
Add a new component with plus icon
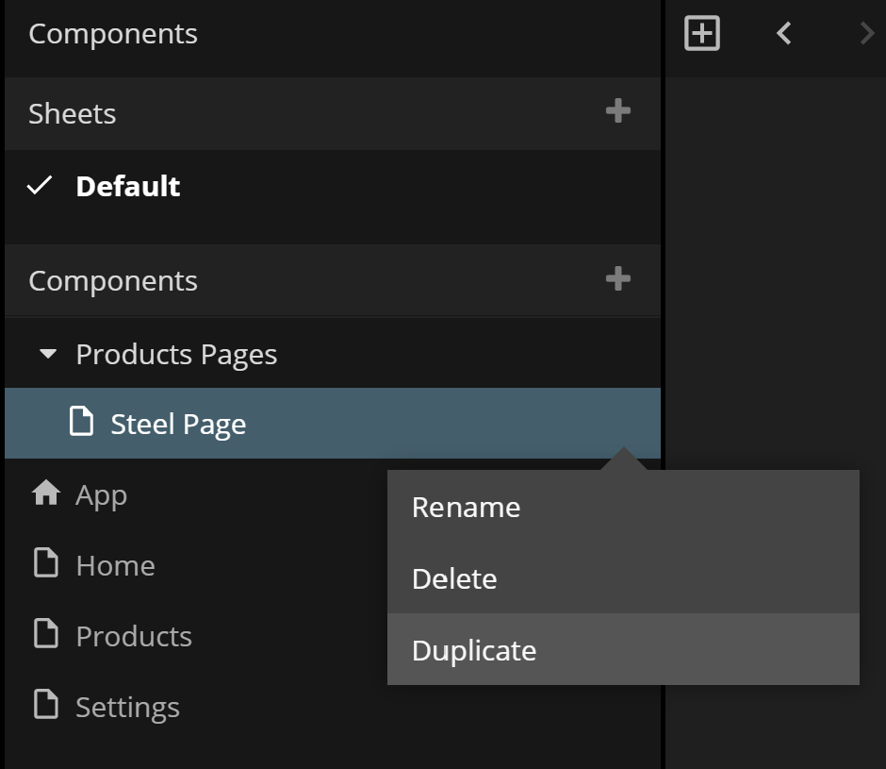617,279
